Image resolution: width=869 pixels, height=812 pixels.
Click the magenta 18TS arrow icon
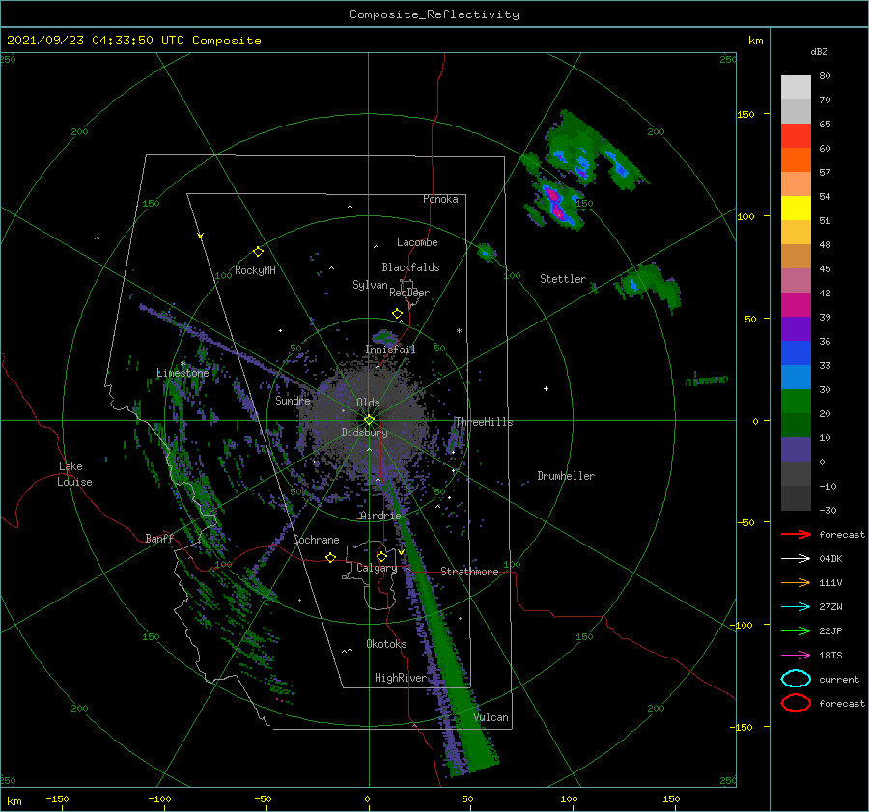796,656
